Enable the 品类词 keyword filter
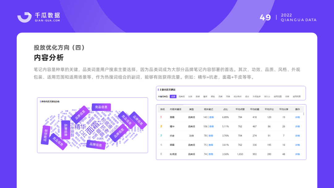 (182, 97)
